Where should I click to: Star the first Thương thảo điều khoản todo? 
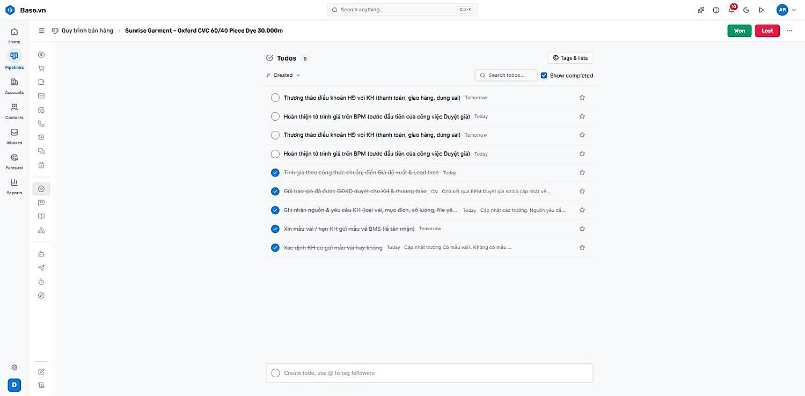pyautogui.click(x=582, y=98)
